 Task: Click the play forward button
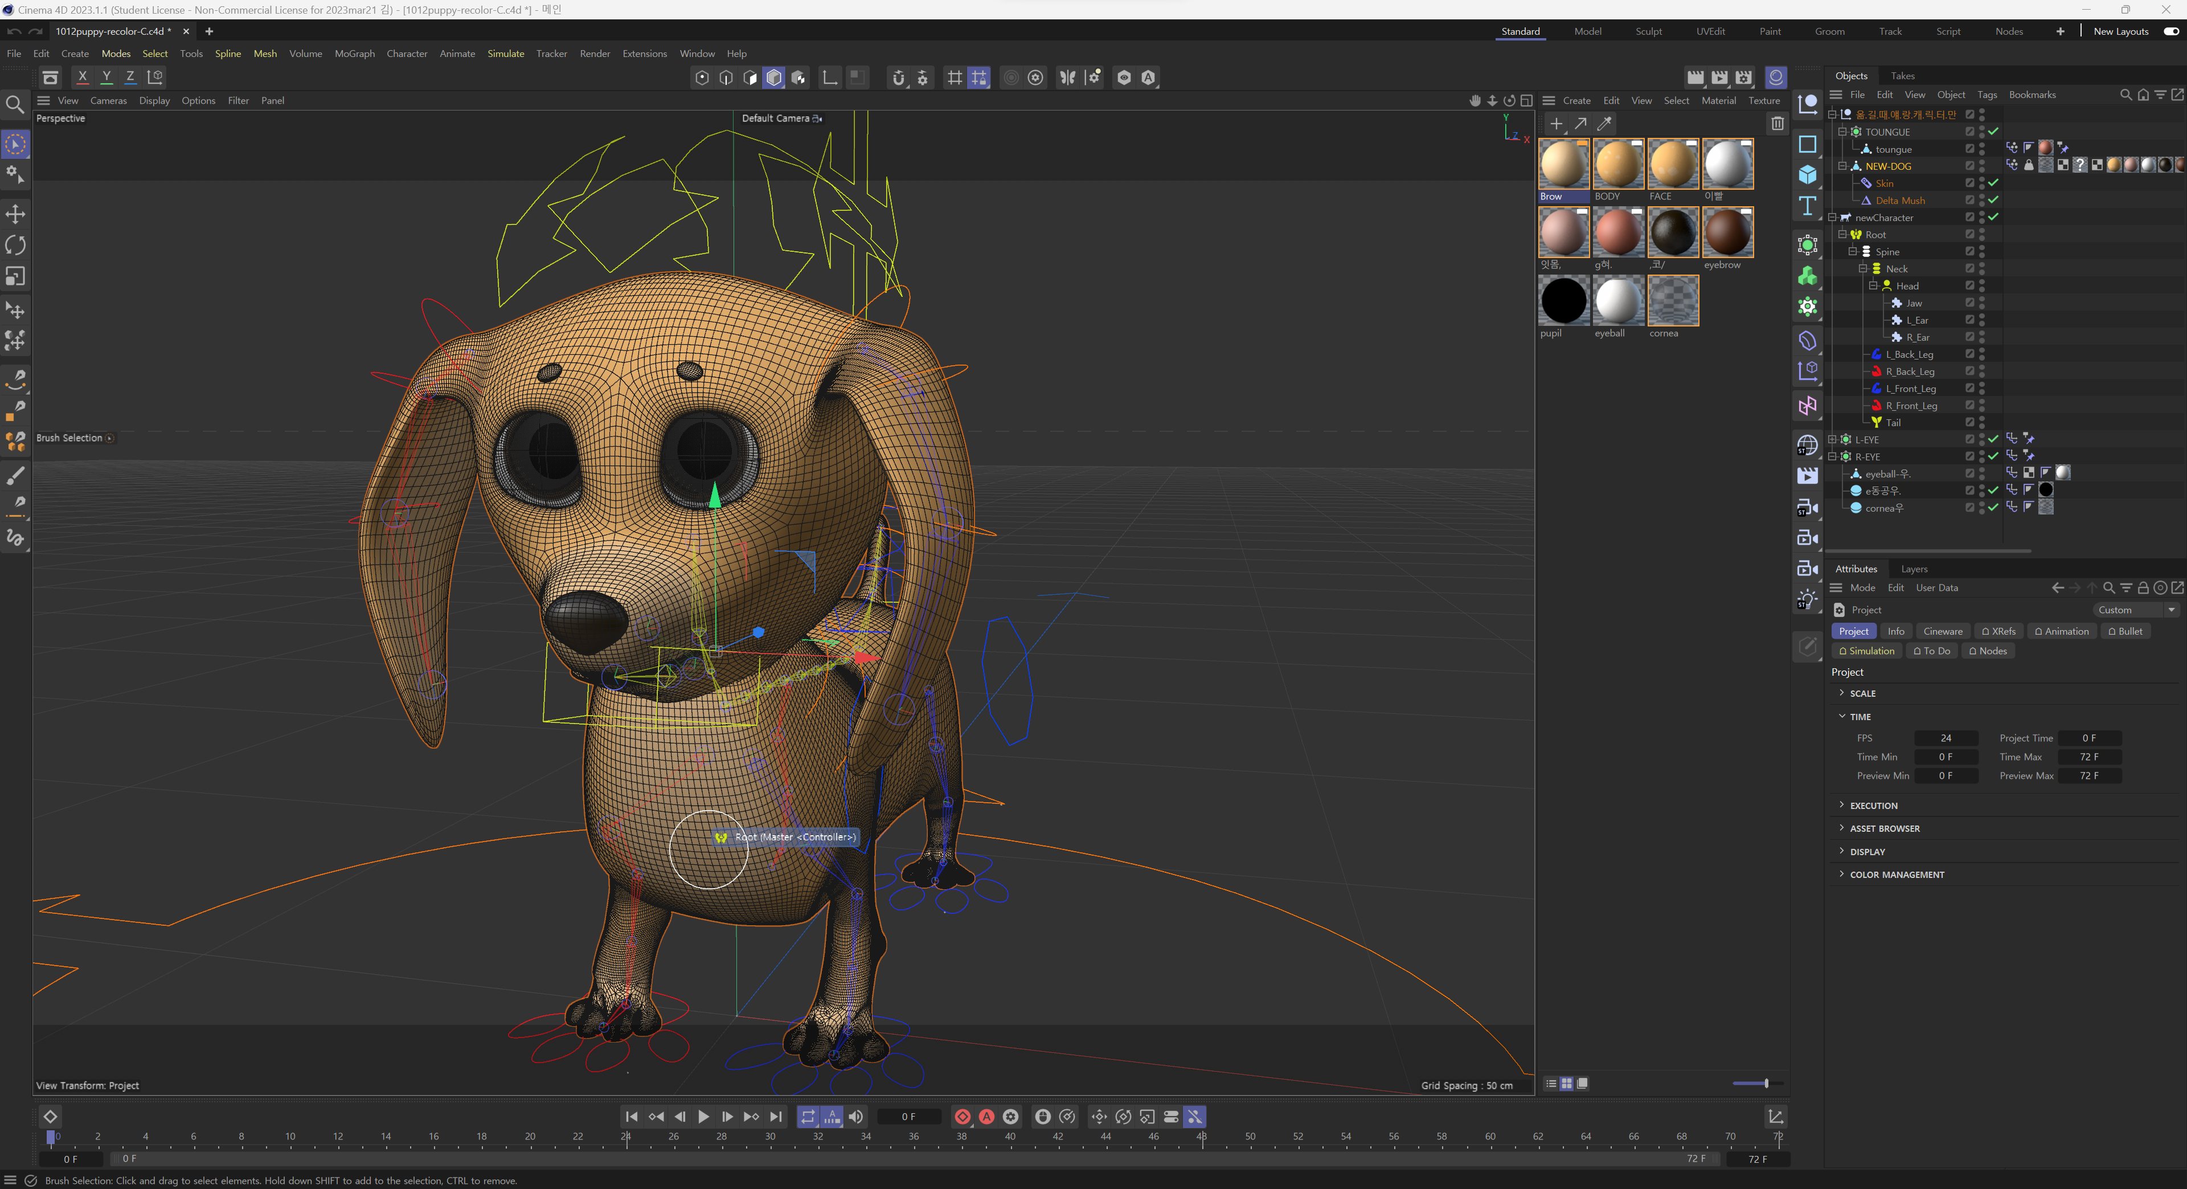[x=704, y=1117]
